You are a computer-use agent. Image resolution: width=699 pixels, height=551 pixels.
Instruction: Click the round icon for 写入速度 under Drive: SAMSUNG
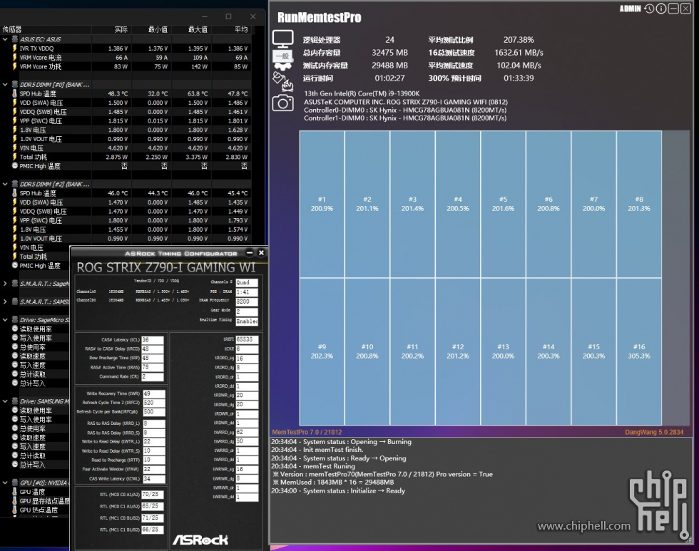(x=15, y=446)
